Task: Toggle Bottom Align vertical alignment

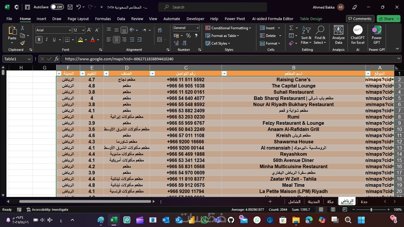Action: pos(124,30)
